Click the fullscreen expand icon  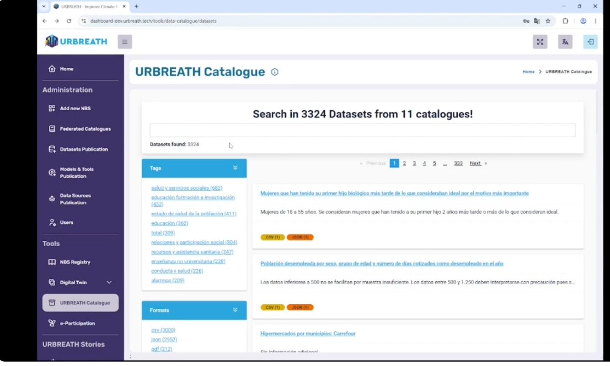(x=540, y=42)
